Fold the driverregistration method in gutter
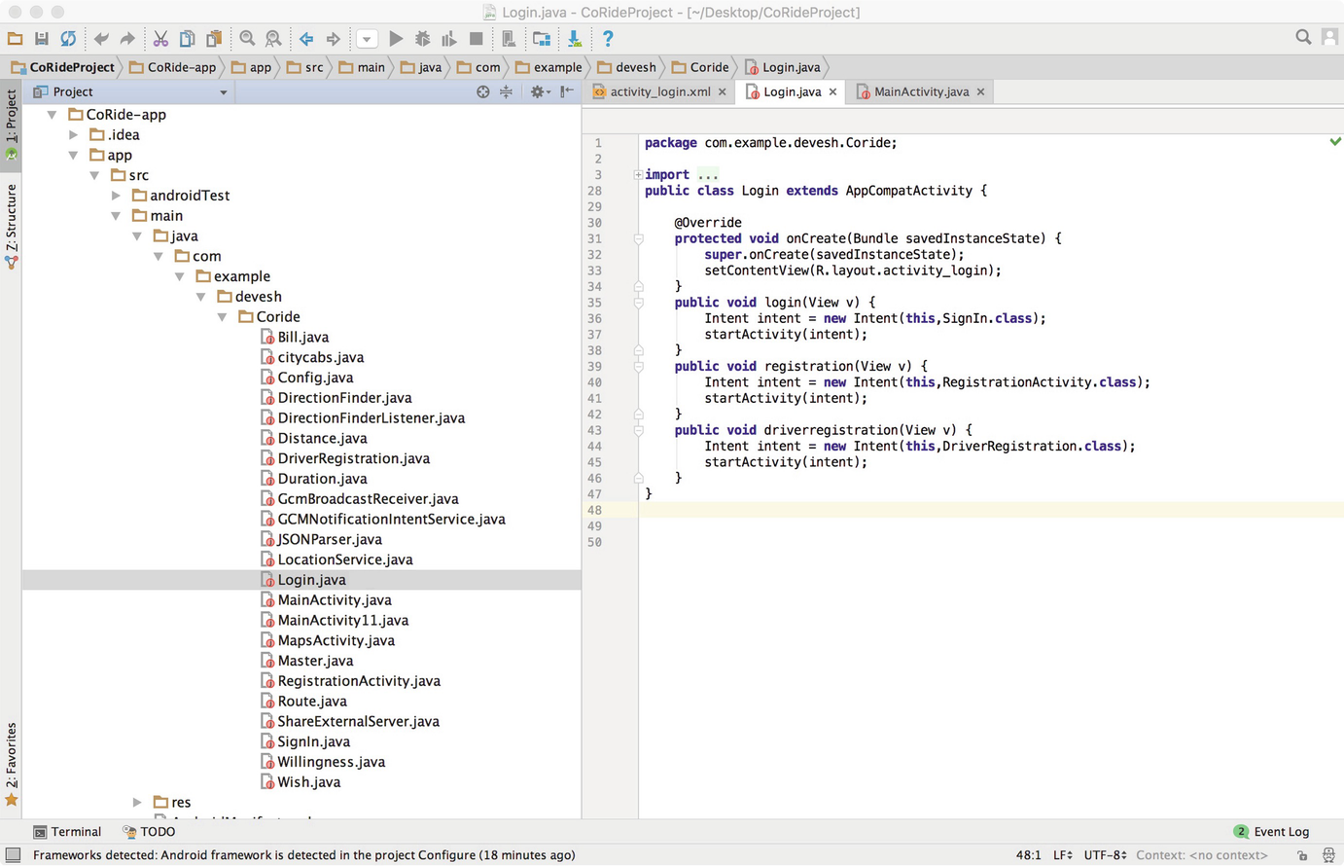This screenshot has height=866, width=1344. point(638,430)
